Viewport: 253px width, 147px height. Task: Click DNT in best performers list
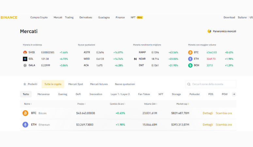click(x=141, y=65)
